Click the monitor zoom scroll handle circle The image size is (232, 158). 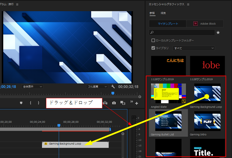click(x=140, y=97)
